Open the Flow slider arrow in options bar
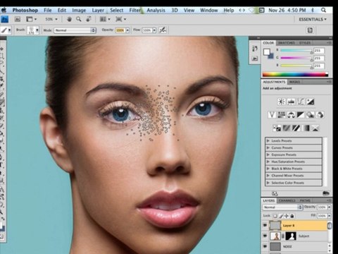The width and height of the screenshot is (338, 254). (154, 30)
